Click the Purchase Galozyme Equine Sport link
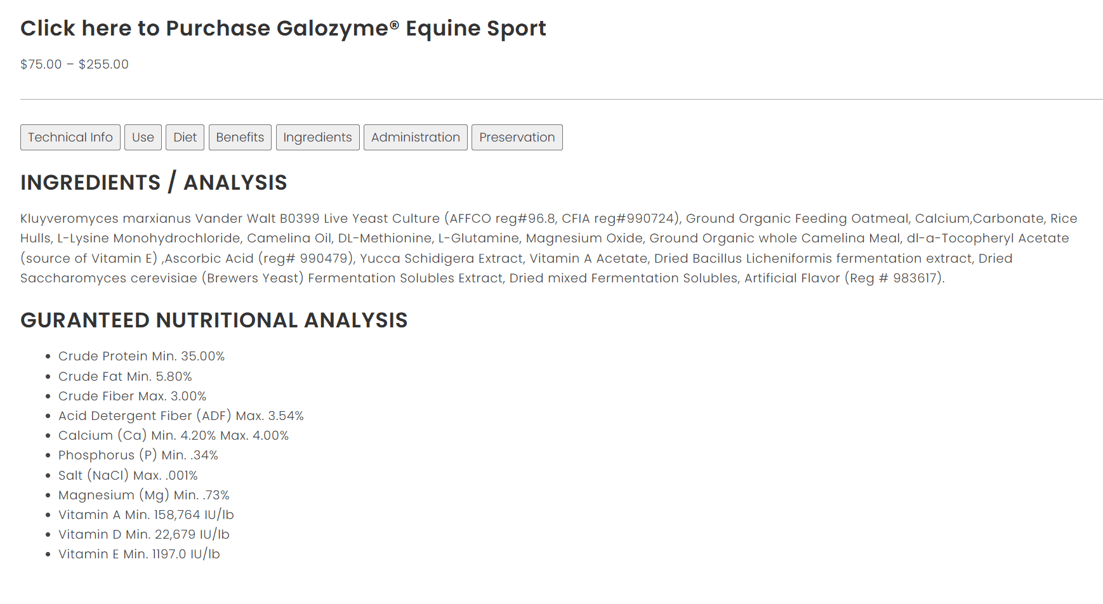 (283, 29)
